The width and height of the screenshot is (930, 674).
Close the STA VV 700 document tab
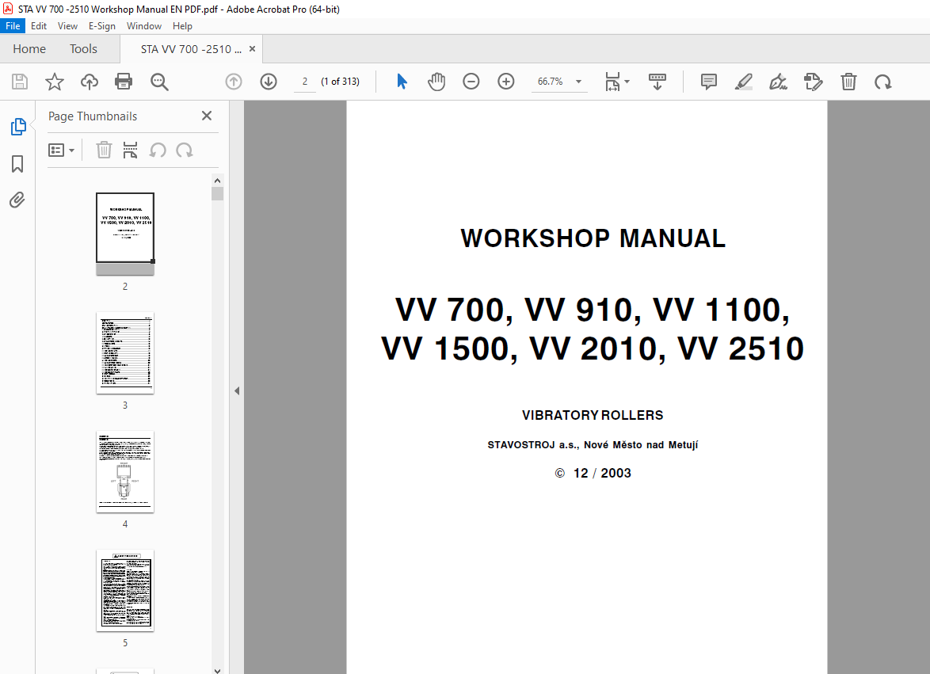253,49
